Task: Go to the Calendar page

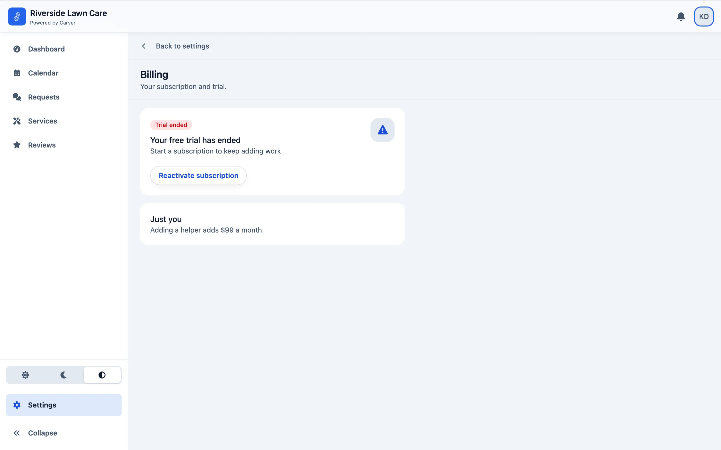Action: click(x=64, y=73)
